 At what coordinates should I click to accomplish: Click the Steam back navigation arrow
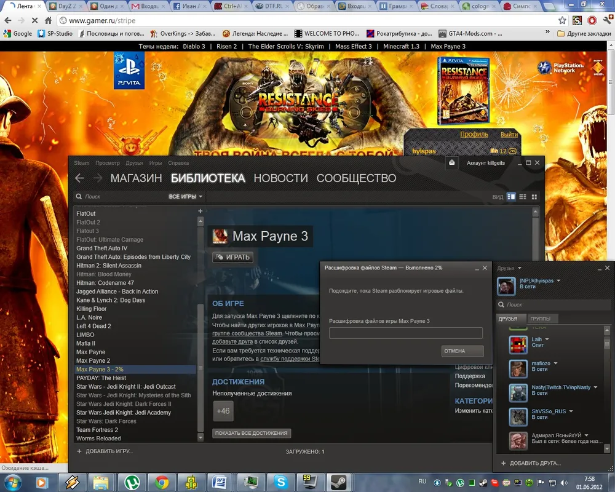pyautogui.click(x=79, y=178)
